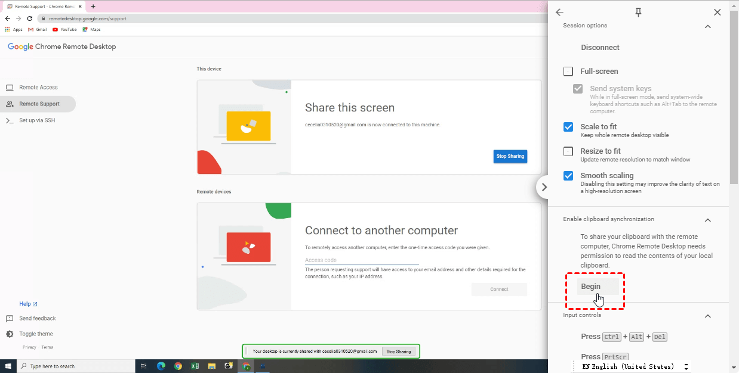Open the camera app icon in the taskbar
This screenshot has height=373, width=739.
[228, 366]
